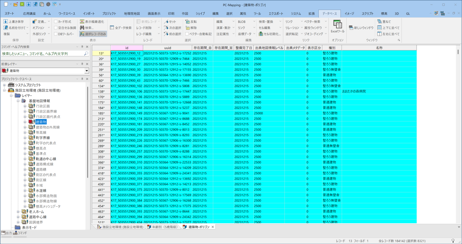Open the 前景レイヤー dropdown list
The width and height of the screenshot is (462, 244).
(x=87, y=71)
